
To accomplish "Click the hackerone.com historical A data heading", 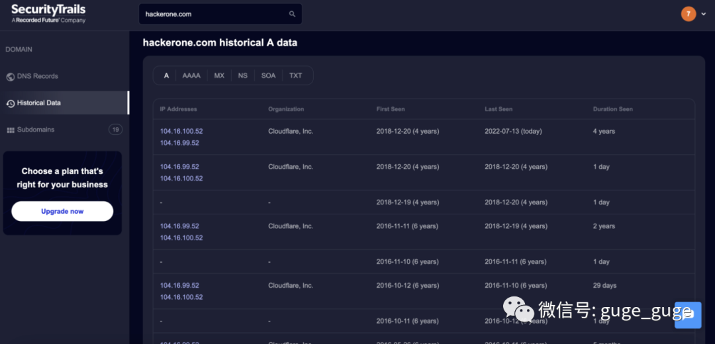I will point(220,43).
